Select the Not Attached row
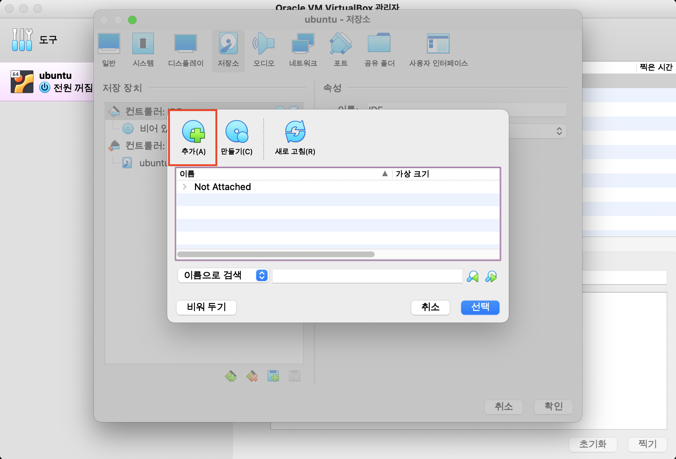676x459 pixels. [338, 187]
